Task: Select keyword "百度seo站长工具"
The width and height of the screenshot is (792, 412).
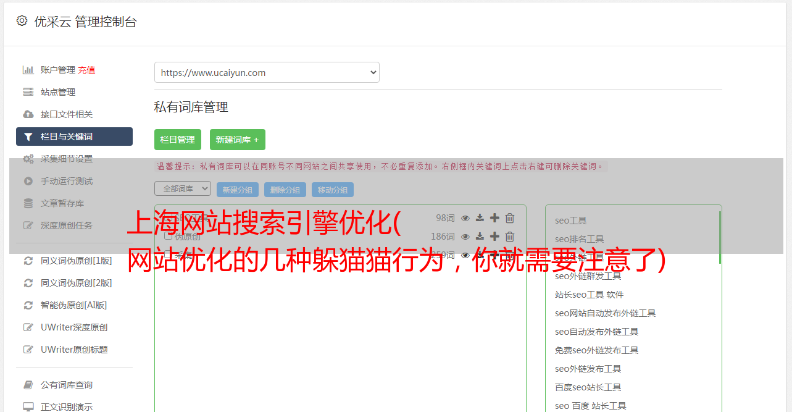Action: (588, 387)
